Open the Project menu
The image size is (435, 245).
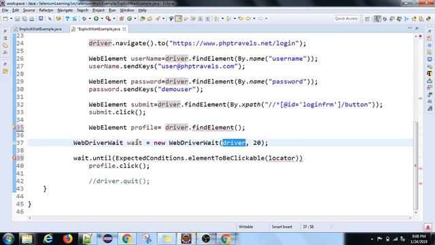(99, 10)
